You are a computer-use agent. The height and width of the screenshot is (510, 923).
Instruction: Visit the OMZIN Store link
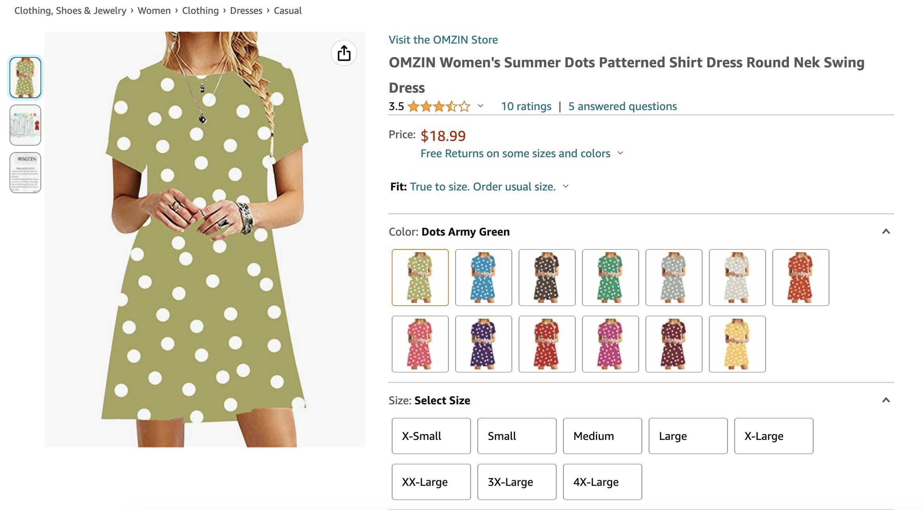coord(443,40)
